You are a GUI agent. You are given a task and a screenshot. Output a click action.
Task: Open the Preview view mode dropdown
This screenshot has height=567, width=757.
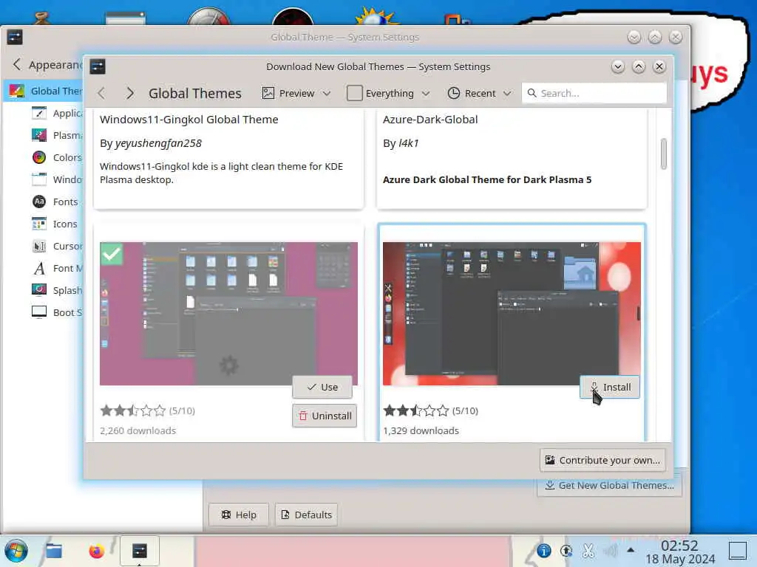point(296,93)
